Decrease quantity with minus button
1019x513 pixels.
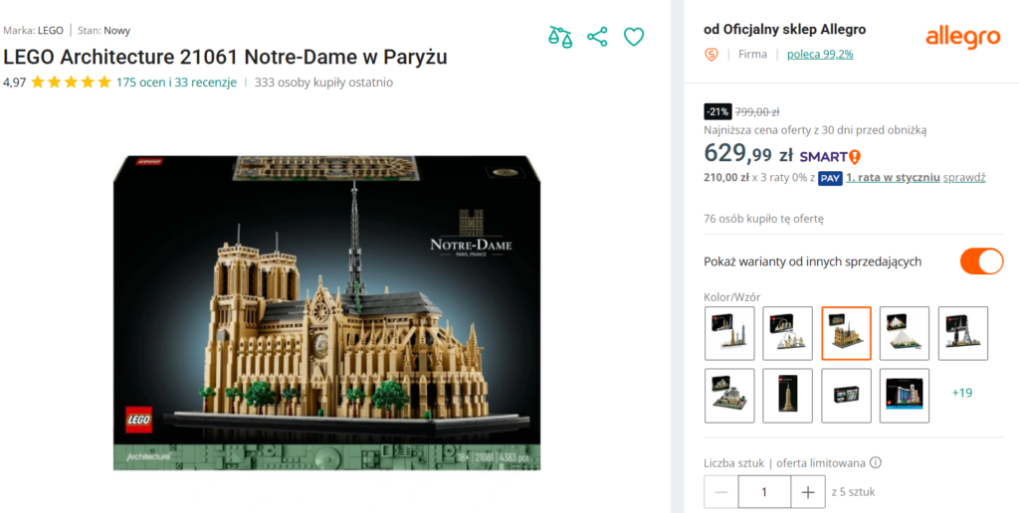coord(721,492)
